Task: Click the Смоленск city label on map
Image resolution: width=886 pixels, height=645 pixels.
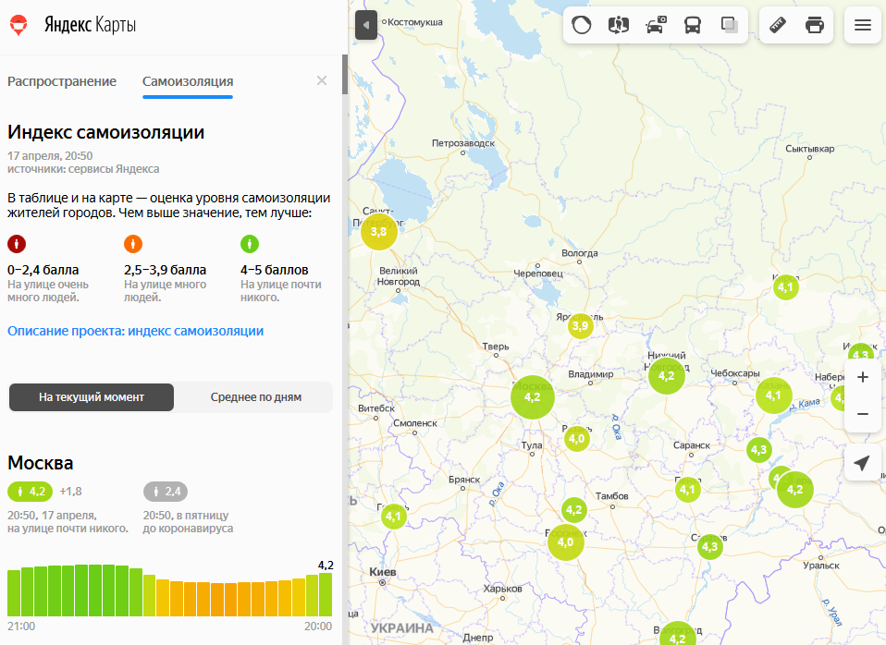Action: click(x=414, y=423)
